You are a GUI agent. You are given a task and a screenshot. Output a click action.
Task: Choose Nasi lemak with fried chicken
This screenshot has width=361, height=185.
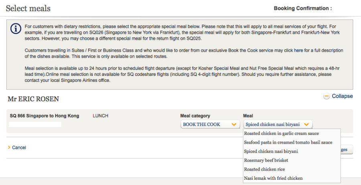pyautogui.click(x=273, y=178)
